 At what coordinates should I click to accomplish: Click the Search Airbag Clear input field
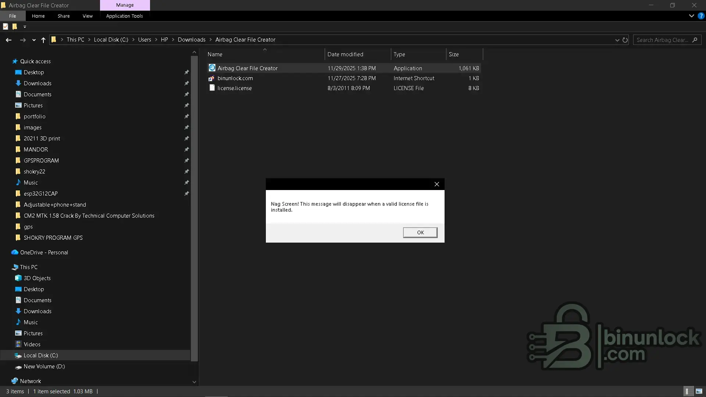tap(662, 40)
